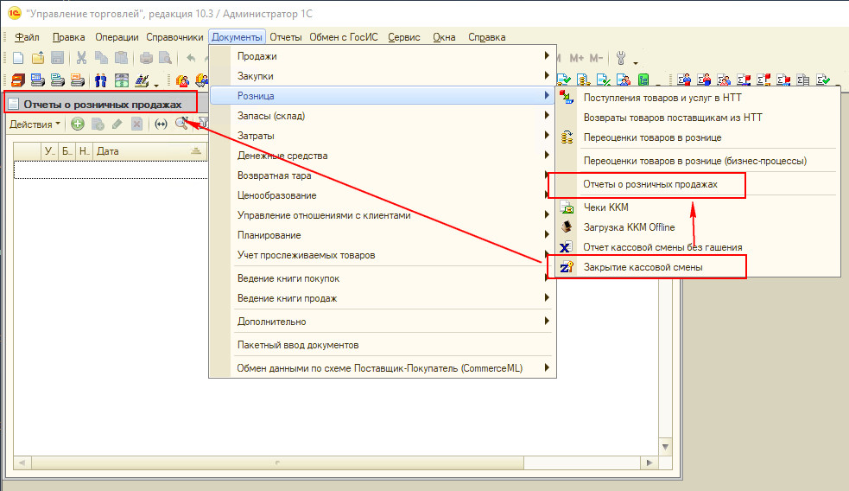The width and height of the screenshot is (849, 491).
Task: Click the paste clipboard icon
Action: click(121, 58)
